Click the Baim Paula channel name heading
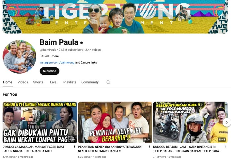 [59, 42]
